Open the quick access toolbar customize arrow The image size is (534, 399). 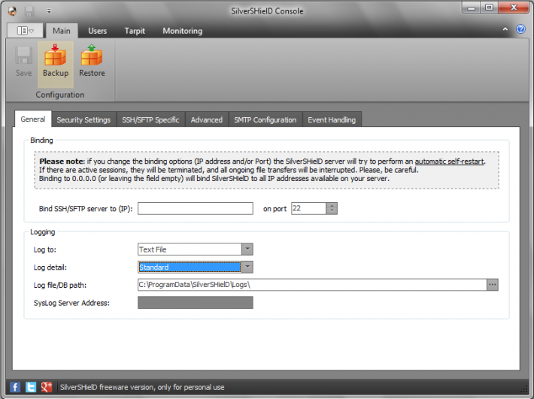[49, 11]
